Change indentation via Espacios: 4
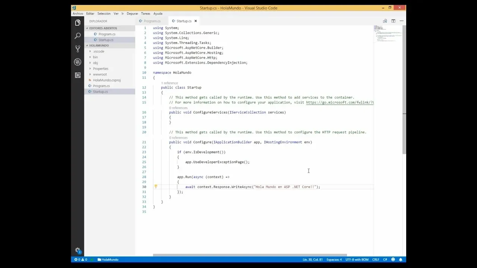 point(334,259)
